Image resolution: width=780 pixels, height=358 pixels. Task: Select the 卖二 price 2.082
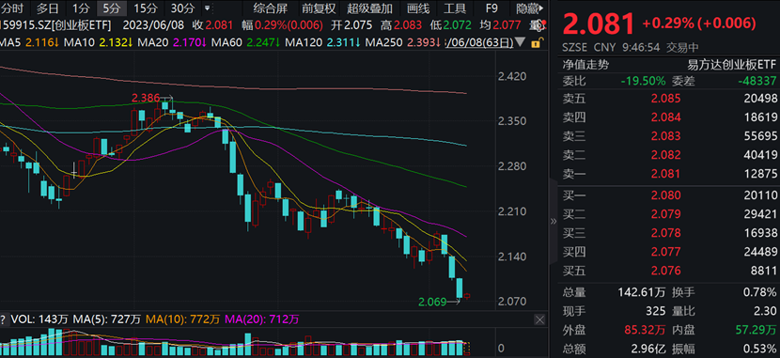[666, 156]
